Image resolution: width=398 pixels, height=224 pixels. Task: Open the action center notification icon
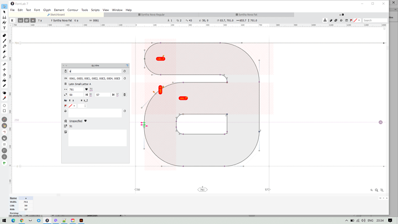pyautogui.click(x=390, y=221)
